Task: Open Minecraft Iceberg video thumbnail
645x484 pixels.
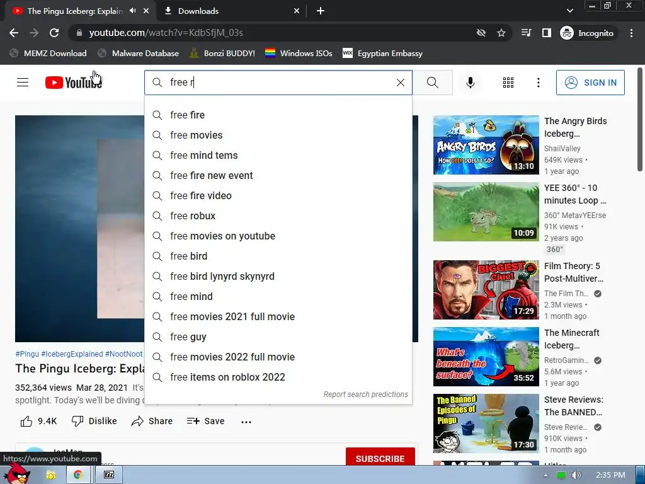Action: point(486,357)
